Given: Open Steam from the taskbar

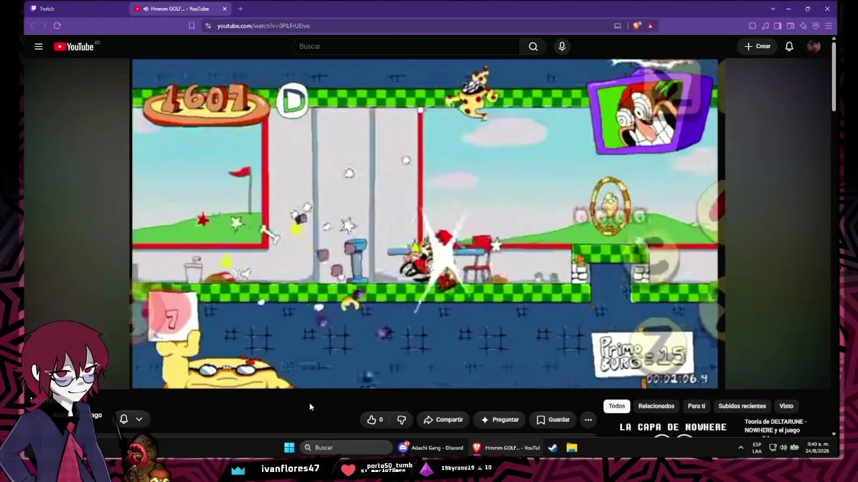Looking at the screenshot, I should 553,447.
